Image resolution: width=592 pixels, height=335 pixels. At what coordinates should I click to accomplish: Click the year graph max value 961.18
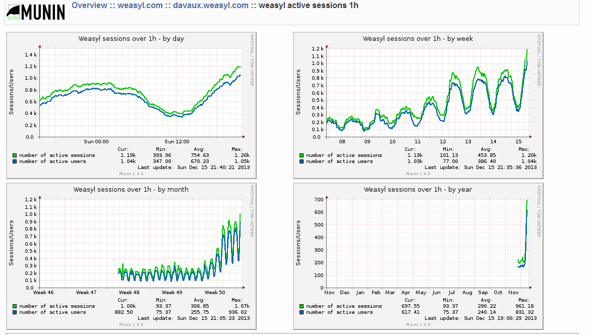524,306
